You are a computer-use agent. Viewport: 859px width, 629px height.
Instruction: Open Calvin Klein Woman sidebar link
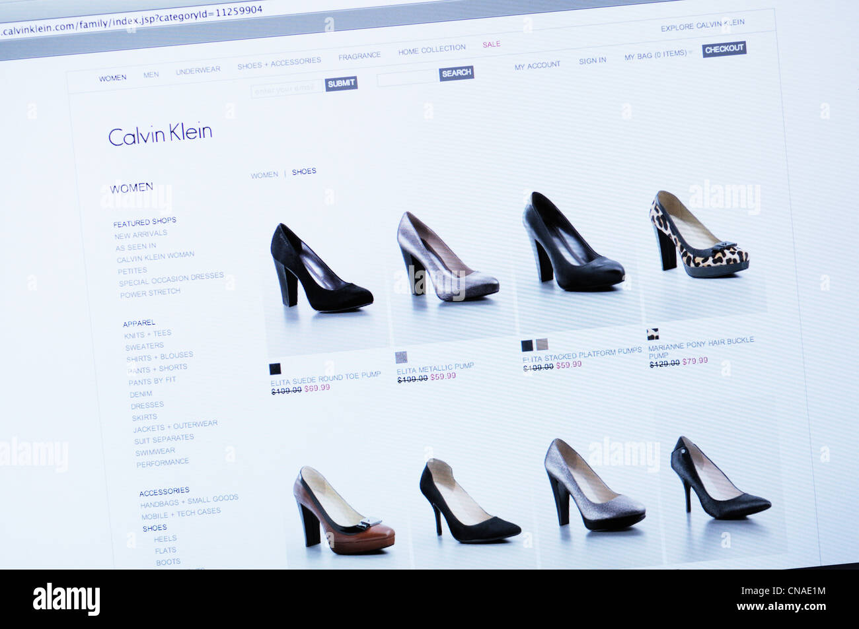[155, 257]
